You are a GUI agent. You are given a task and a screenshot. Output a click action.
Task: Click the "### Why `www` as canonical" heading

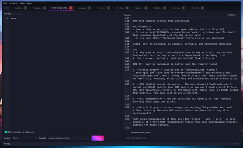tap(175, 64)
